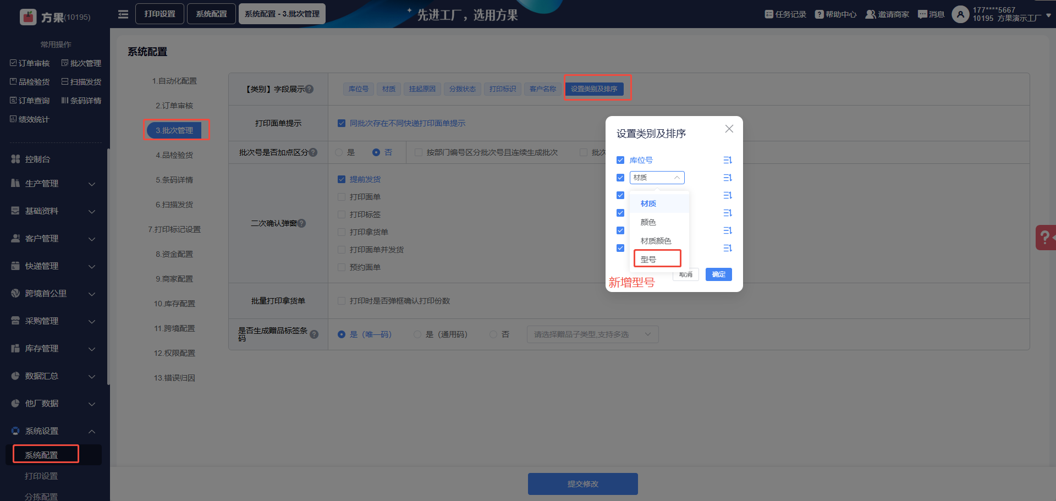
Task: Select 否 radio for 批次号加点区分
Action: (376, 152)
